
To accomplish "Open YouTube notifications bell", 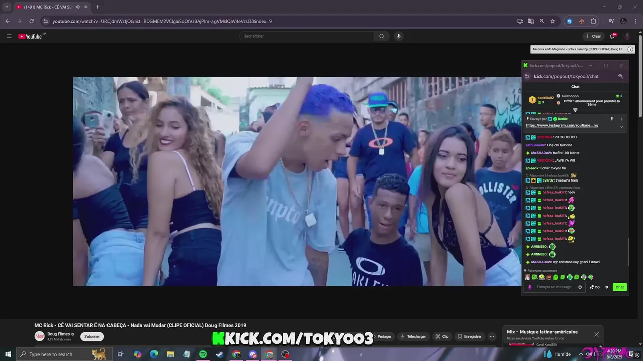I will 612,36.
